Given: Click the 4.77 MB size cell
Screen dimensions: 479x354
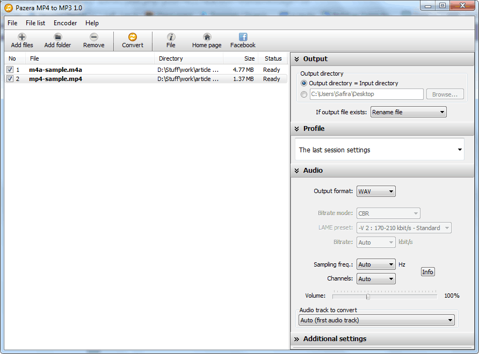Looking at the screenshot, I should 243,70.
